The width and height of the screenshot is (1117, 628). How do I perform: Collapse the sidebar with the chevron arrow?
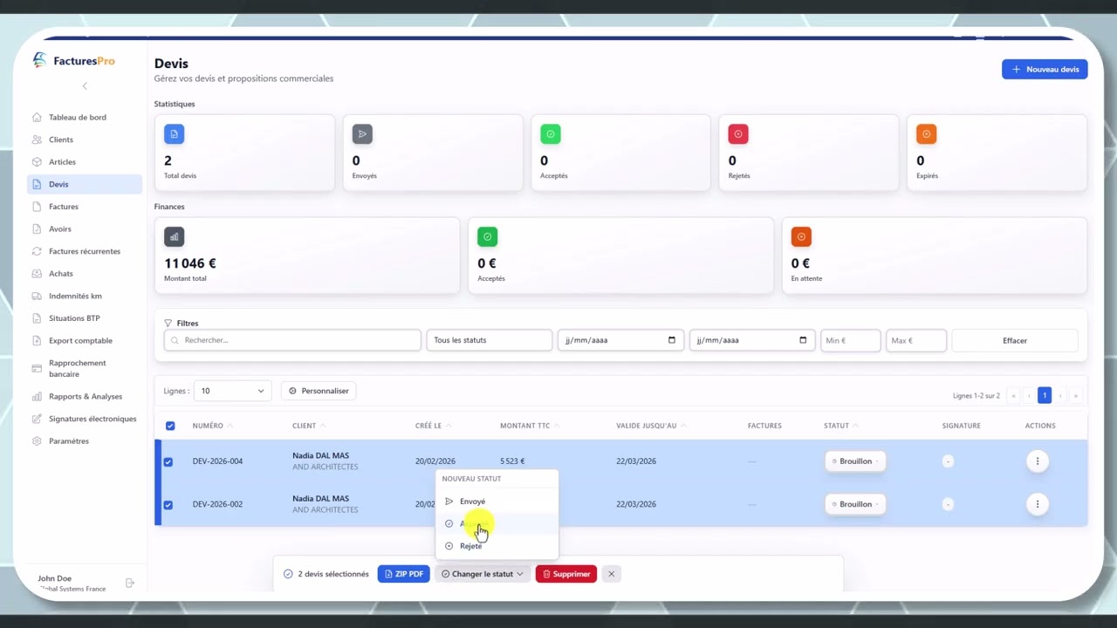85,85
